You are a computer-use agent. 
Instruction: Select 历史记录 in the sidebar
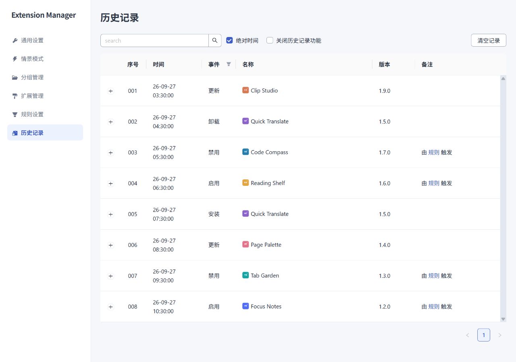coord(45,133)
